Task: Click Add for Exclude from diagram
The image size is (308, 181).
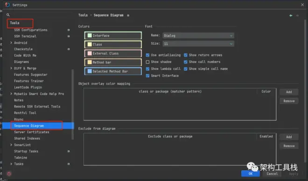Action: click(289, 137)
